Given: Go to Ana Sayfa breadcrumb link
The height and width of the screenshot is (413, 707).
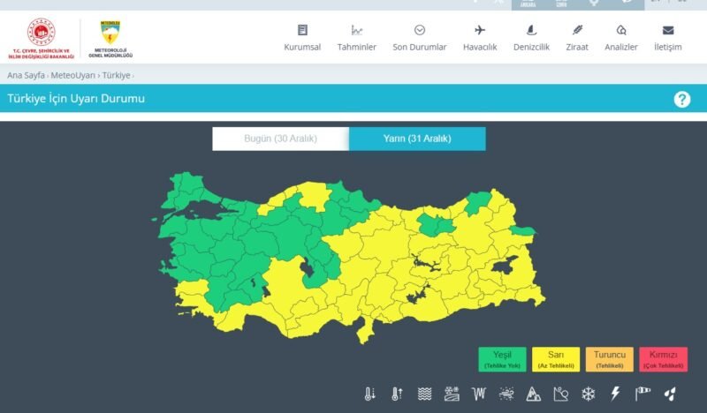Looking at the screenshot, I should [26, 76].
